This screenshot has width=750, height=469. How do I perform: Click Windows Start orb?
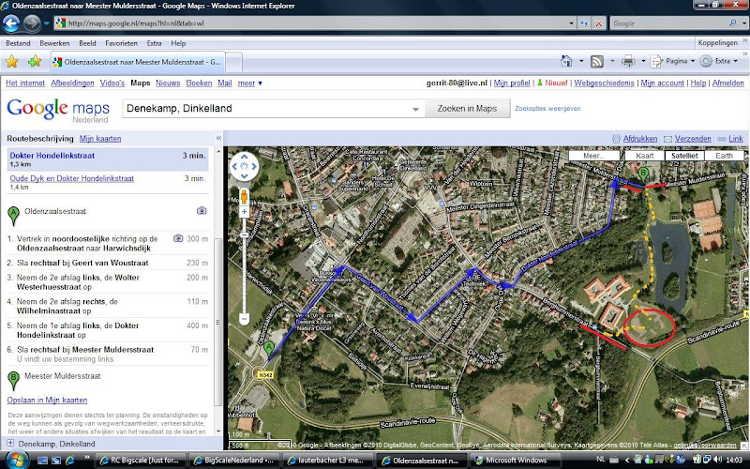15,460
